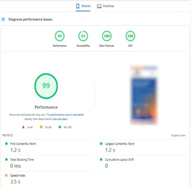This screenshot has width=191, height=188.
Task: Click the orange square 50-89 legend icon
Action: coord(41,127)
